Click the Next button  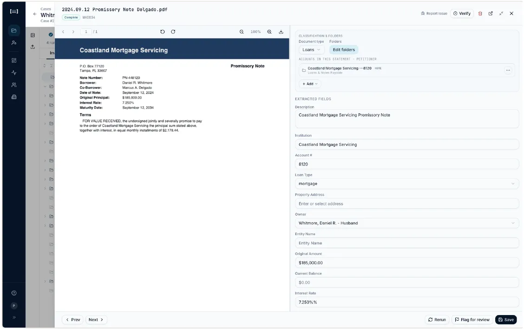click(x=96, y=320)
